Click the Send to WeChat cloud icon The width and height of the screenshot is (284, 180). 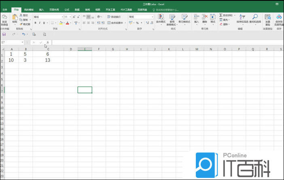[4, 17]
